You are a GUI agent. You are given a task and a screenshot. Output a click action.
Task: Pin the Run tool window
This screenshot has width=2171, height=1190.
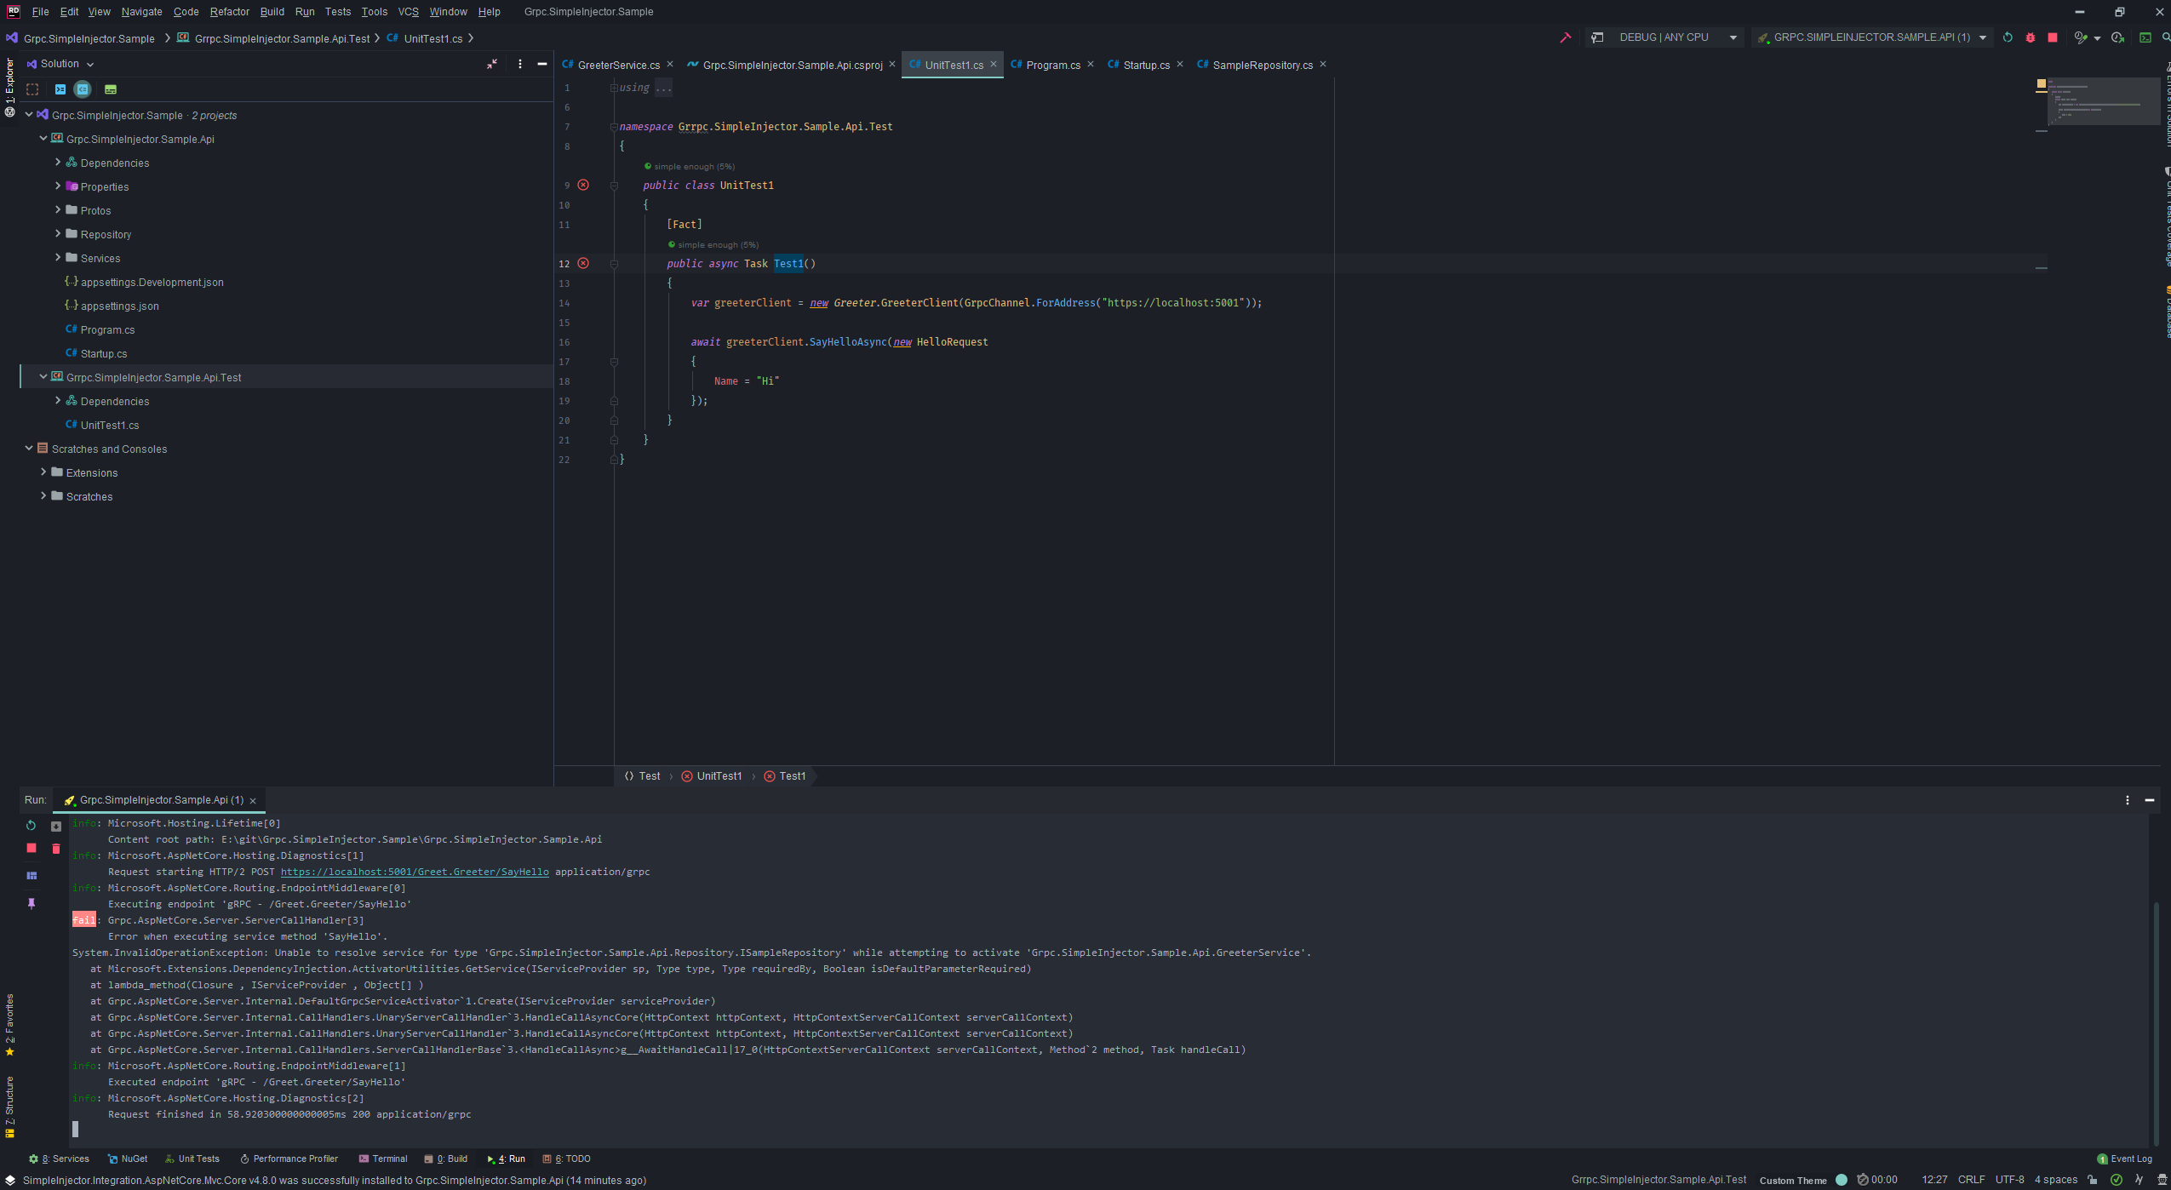pyautogui.click(x=32, y=903)
